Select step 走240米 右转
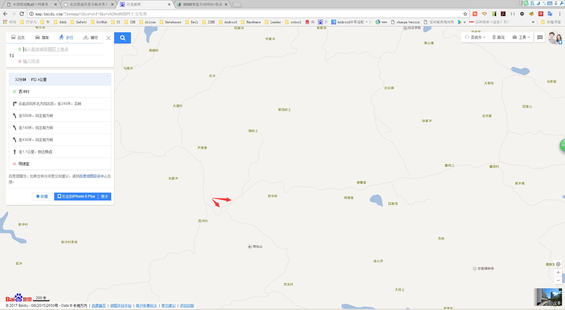 pyautogui.click(x=60, y=104)
